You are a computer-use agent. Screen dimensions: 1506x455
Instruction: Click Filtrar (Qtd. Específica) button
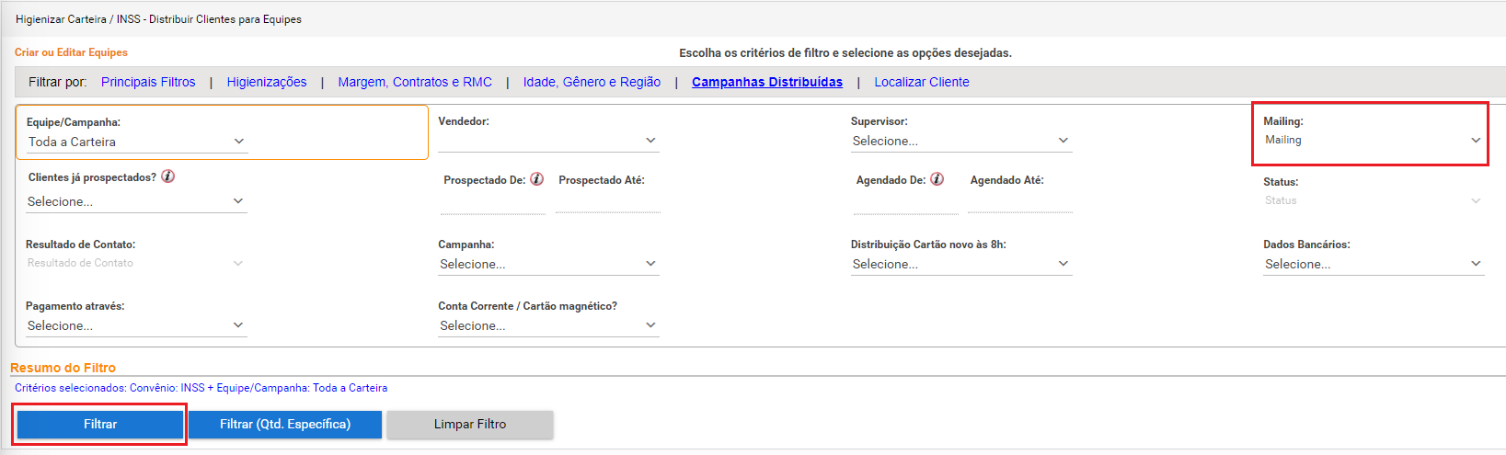point(285,424)
